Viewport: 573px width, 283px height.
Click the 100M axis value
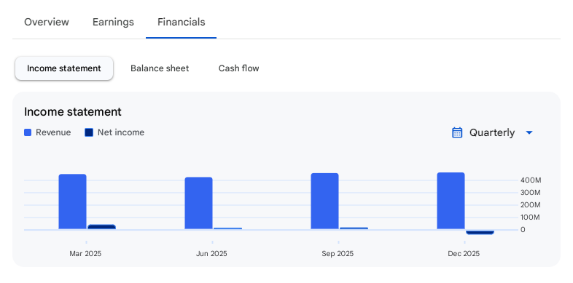[x=531, y=218]
